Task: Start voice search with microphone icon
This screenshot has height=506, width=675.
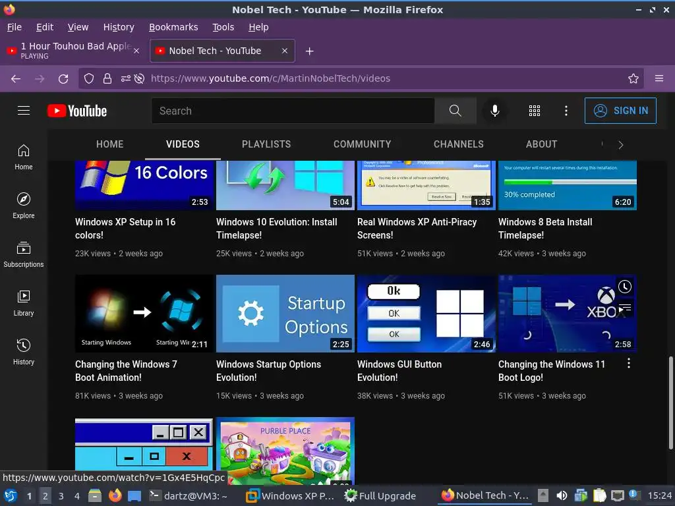Action: [x=494, y=111]
